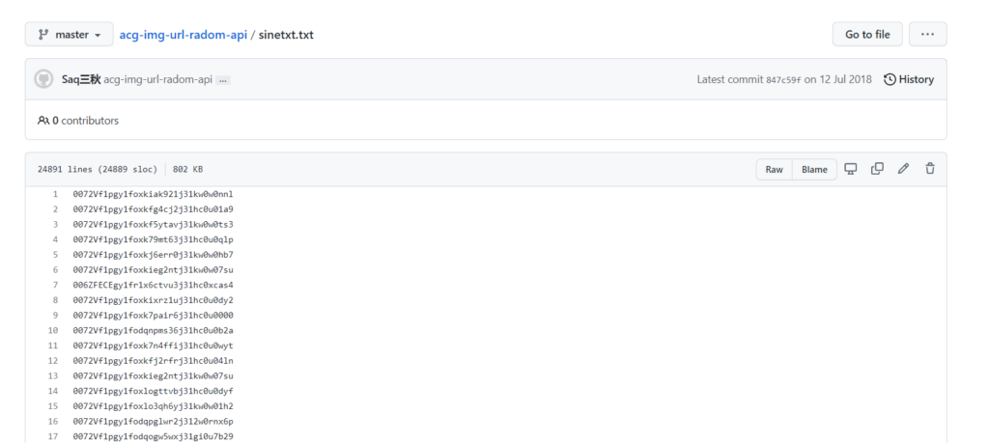This screenshot has height=443, width=989.
Task: Select line 0072Vf1pgy1foxlo3qh6yj31kw0w01h2
Action: [153, 405]
